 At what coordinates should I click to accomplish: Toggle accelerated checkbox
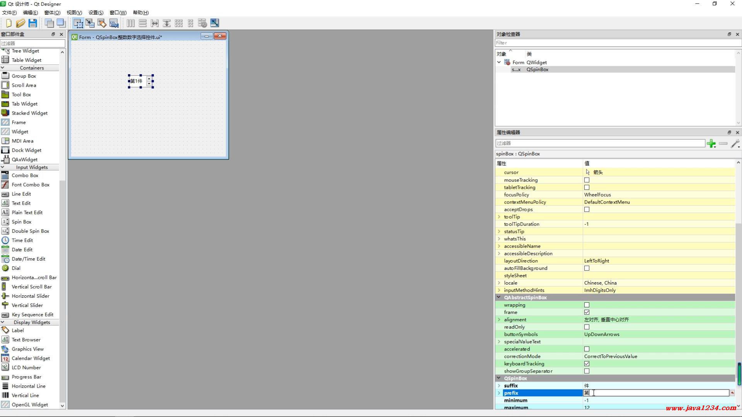587,349
